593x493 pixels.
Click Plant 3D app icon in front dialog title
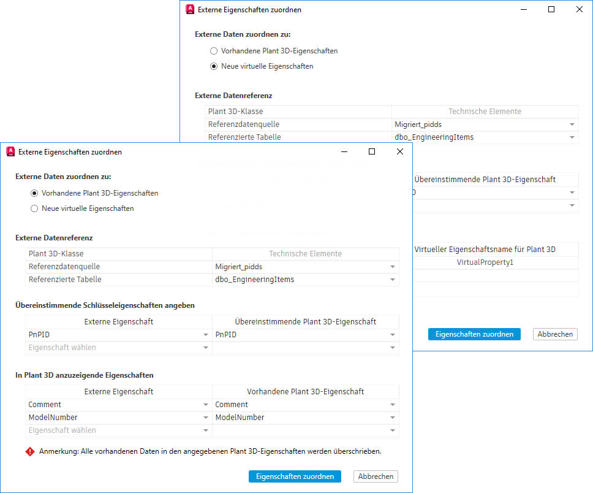tap(10, 152)
